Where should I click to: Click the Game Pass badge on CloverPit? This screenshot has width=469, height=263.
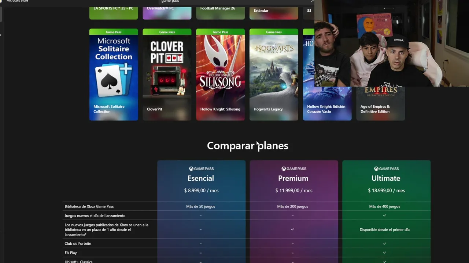click(167, 32)
